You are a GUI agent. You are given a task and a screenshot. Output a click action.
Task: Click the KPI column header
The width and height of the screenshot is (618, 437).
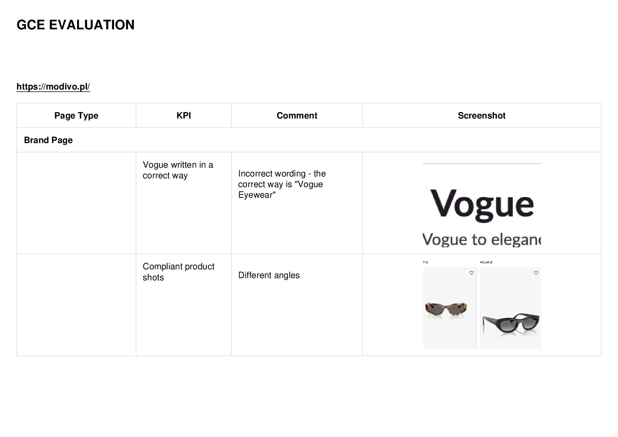tap(183, 116)
